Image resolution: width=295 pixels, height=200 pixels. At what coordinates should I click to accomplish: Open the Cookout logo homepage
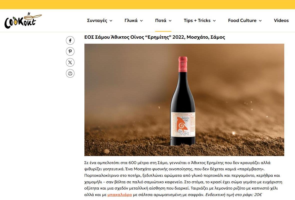pyautogui.click(x=23, y=20)
